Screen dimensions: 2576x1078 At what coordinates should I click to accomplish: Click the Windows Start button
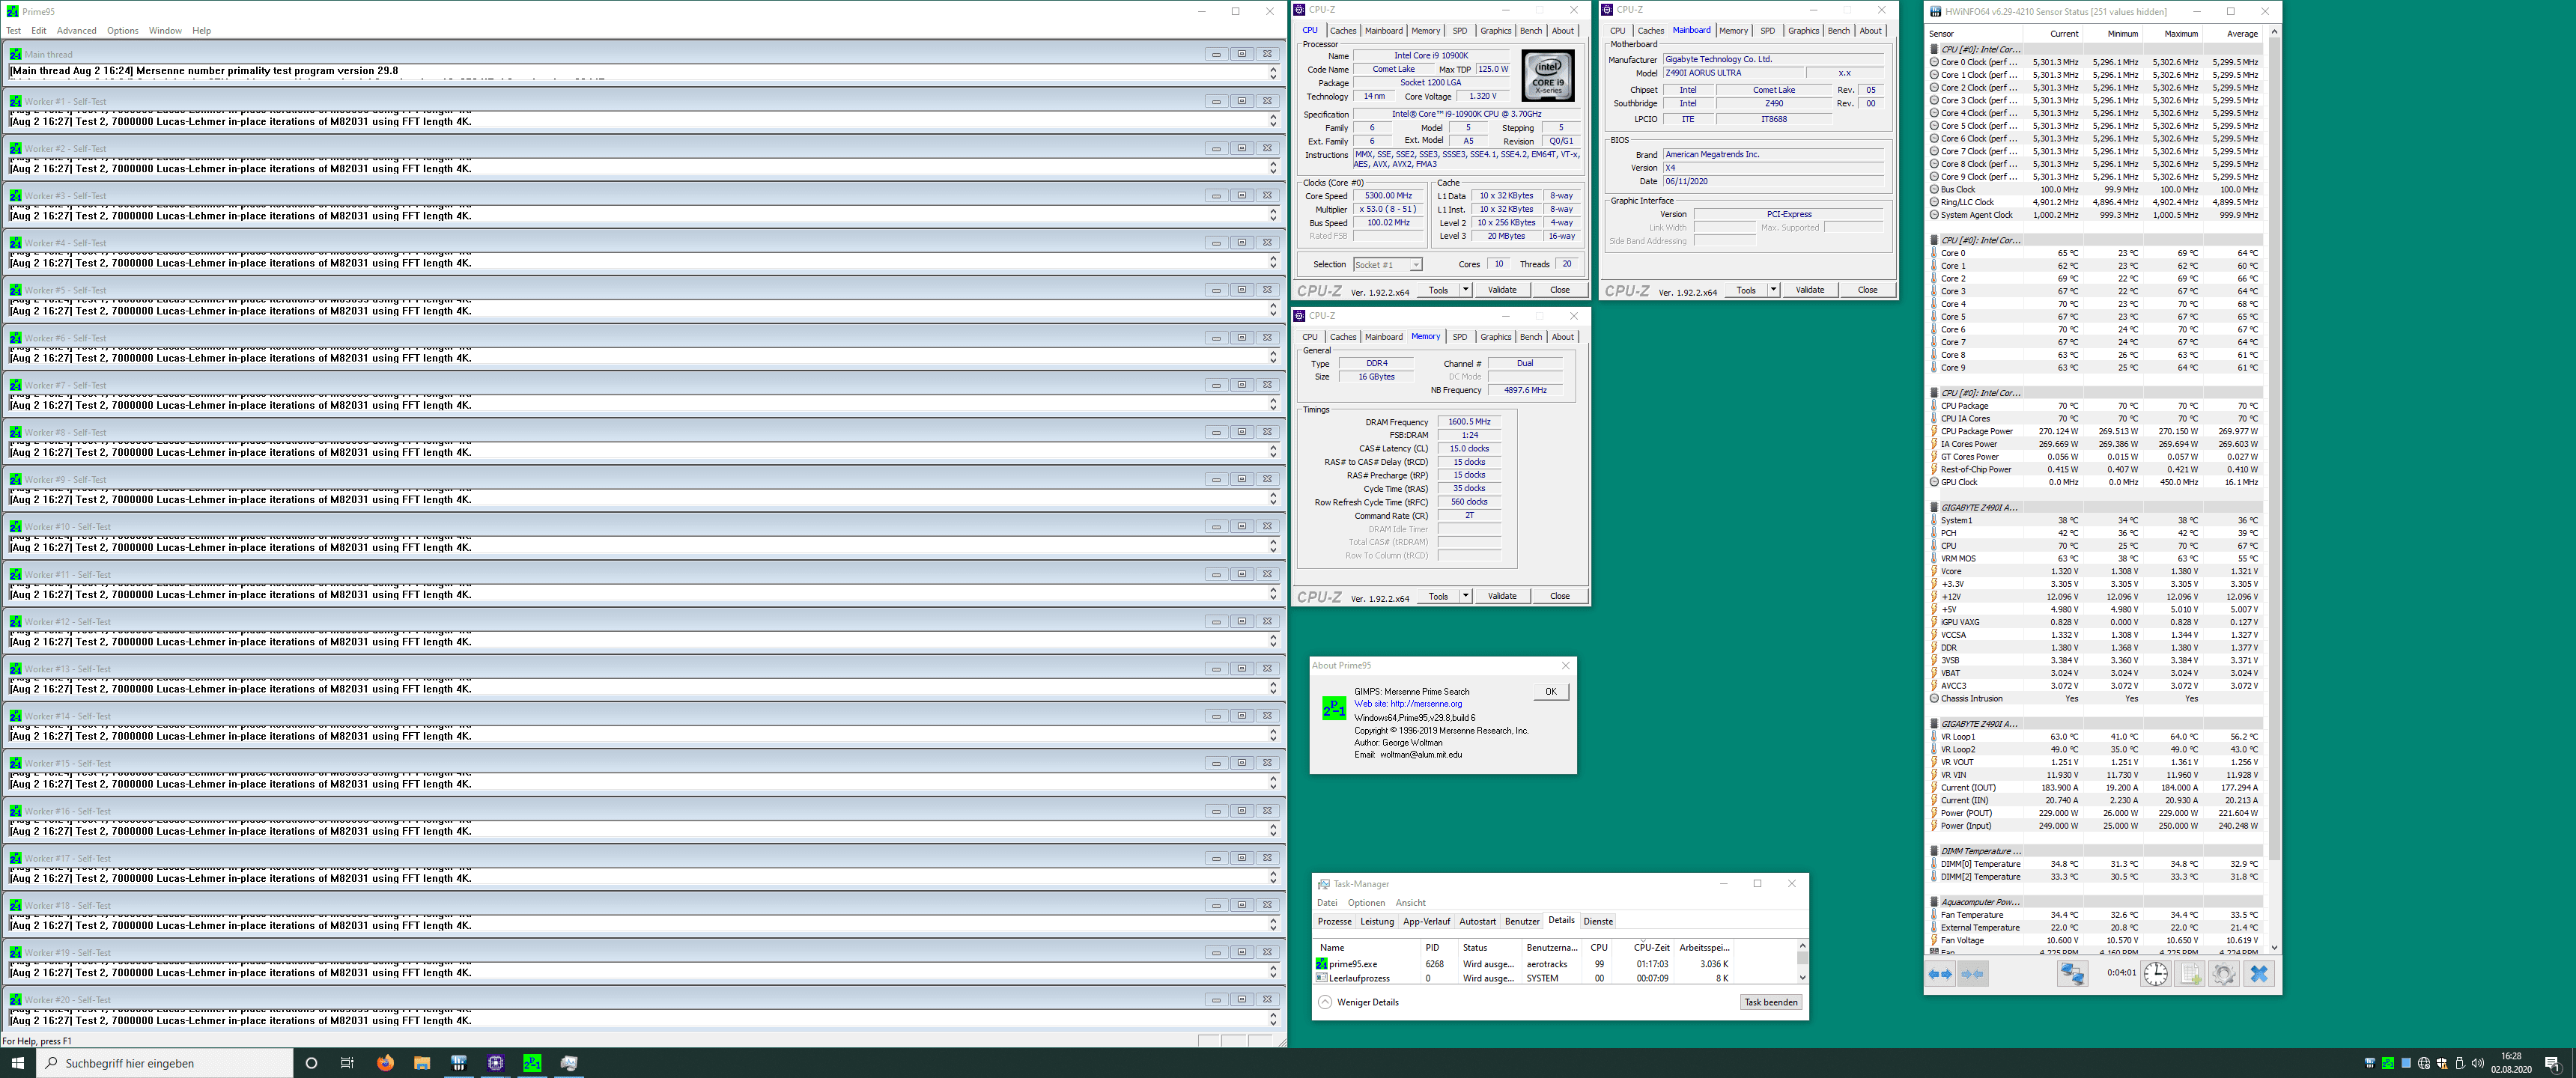point(18,1063)
